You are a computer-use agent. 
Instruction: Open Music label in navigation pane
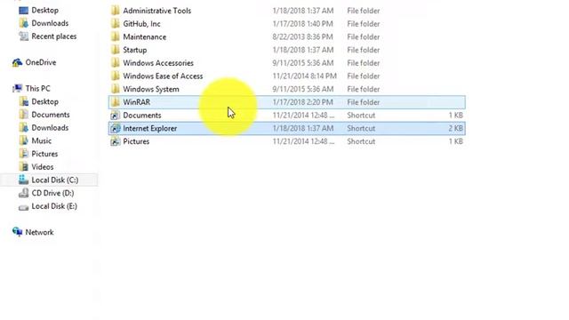pos(42,140)
